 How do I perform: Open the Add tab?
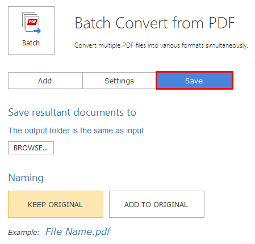pyautogui.click(x=45, y=81)
